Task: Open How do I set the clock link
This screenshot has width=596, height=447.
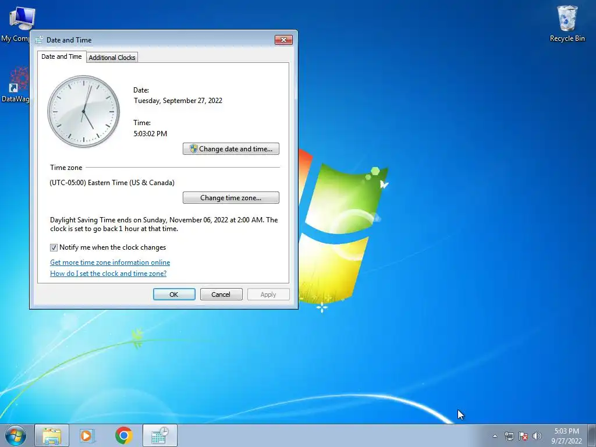Action: (108, 274)
